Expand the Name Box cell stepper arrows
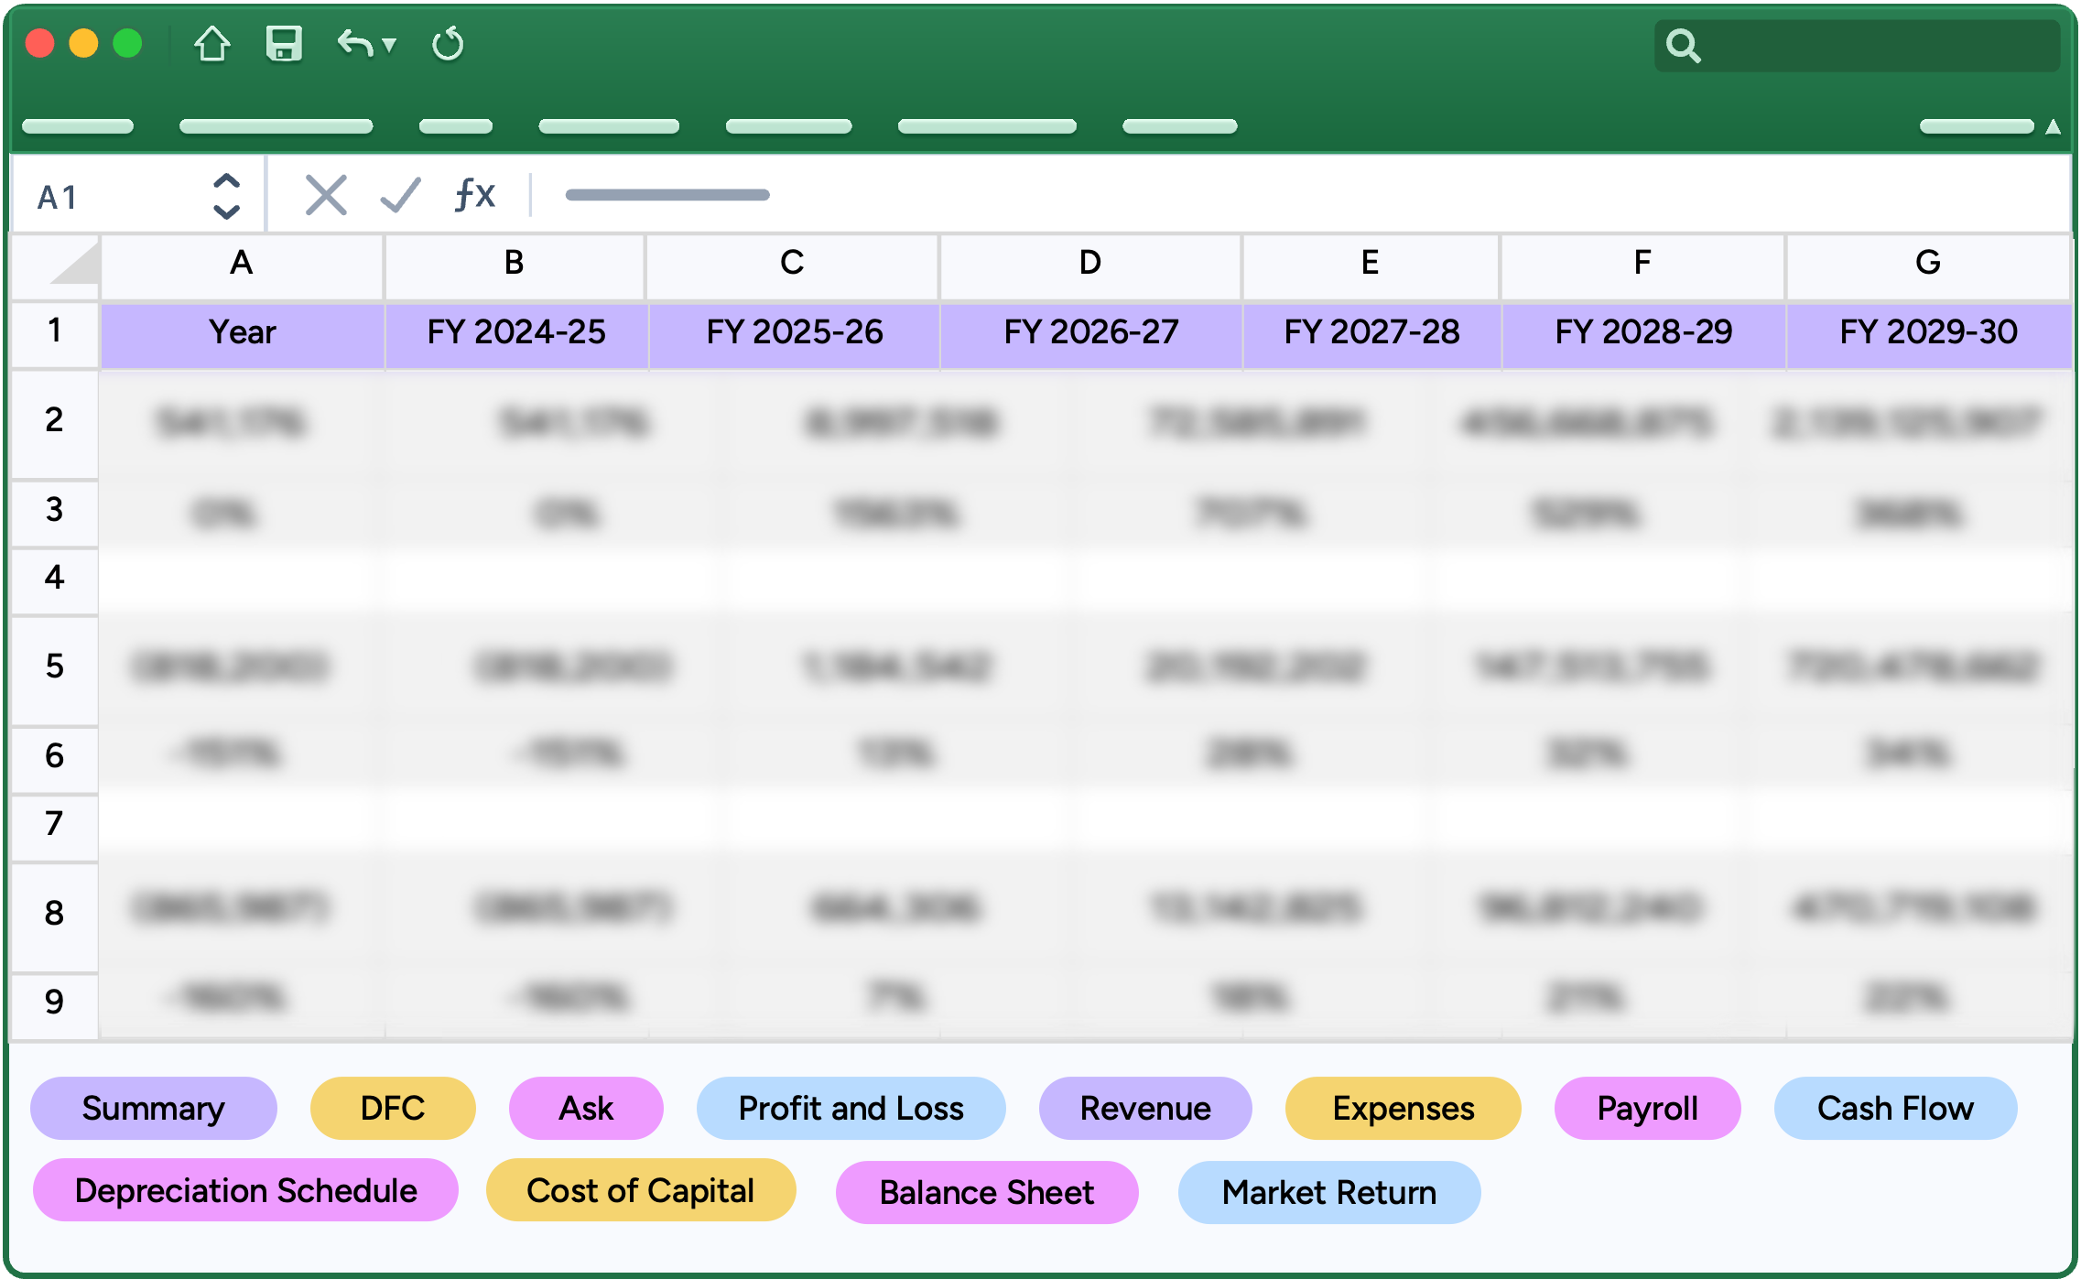The image size is (2081, 1279). pyautogui.click(x=226, y=196)
